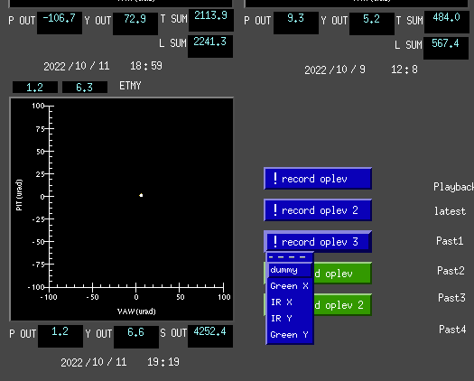Click the bottom P OUT value 1.2
Screen dimensions: 474x381
point(60,336)
